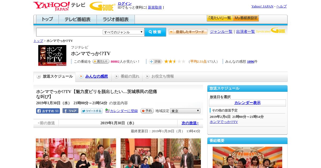This screenshot has width=321, height=168.
Task: Click the 次の放送> link
Action: pos(190,123)
